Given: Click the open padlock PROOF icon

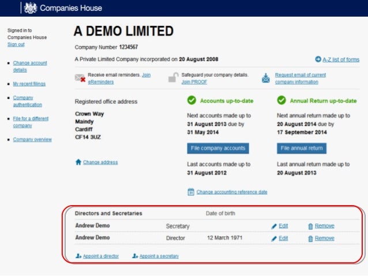Looking at the screenshot, I should (x=173, y=78).
